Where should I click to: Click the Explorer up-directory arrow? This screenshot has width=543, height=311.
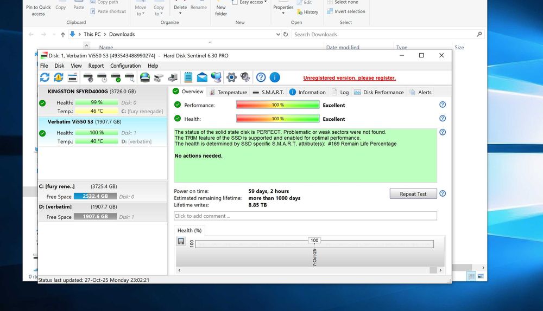62,34
